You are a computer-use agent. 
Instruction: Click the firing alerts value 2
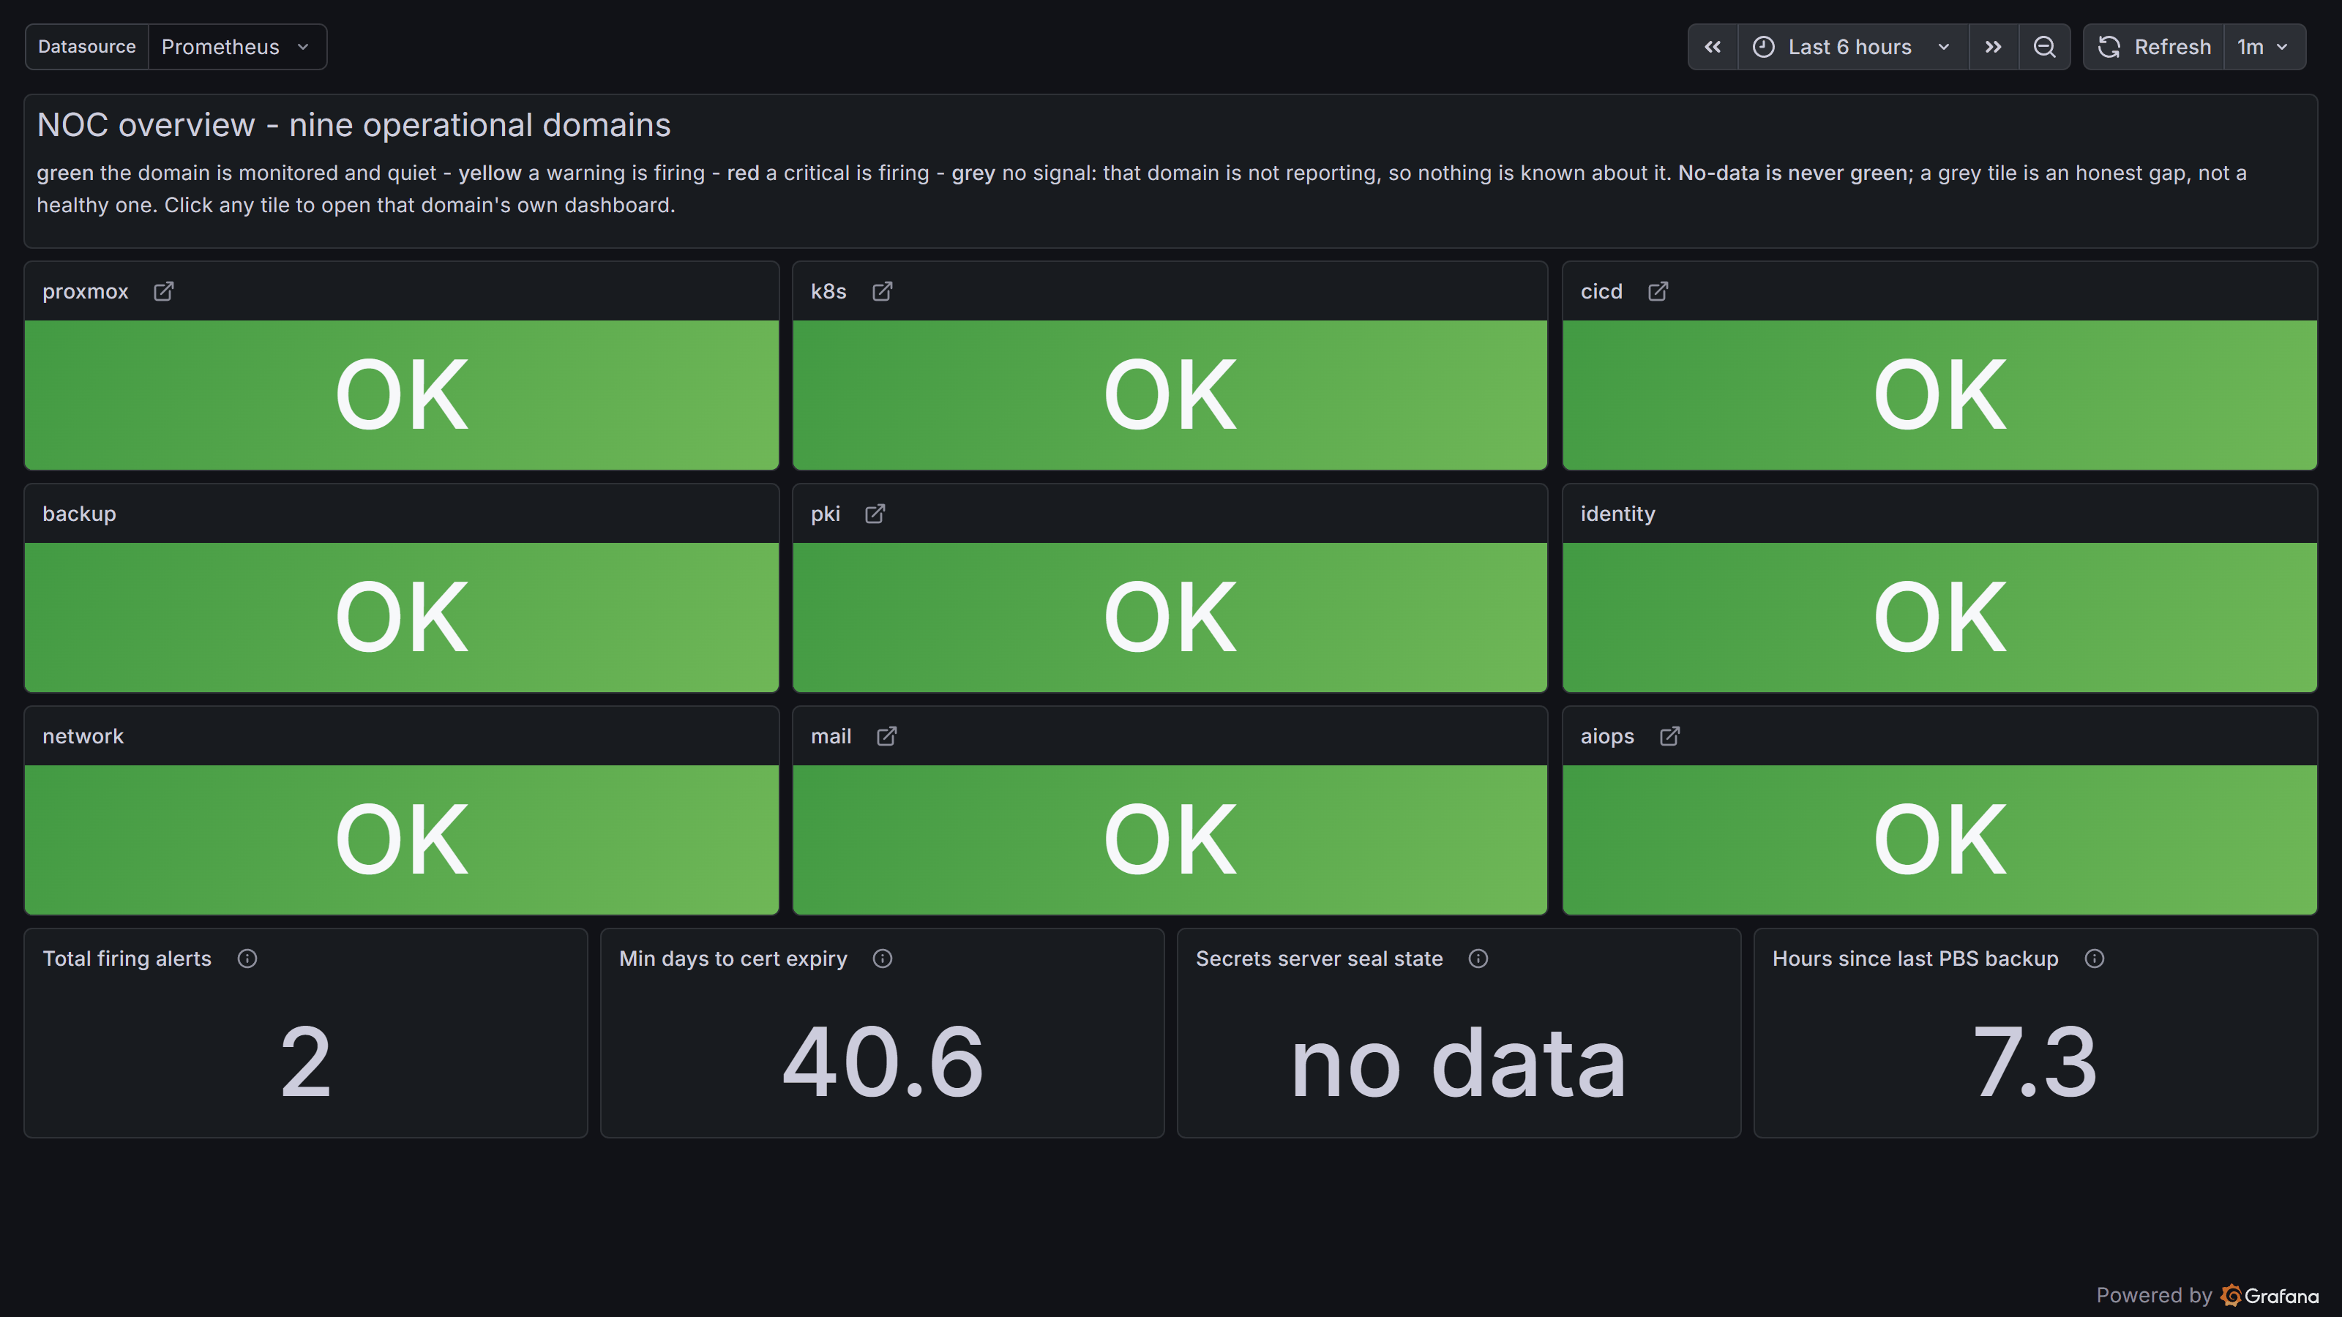click(x=305, y=1062)
